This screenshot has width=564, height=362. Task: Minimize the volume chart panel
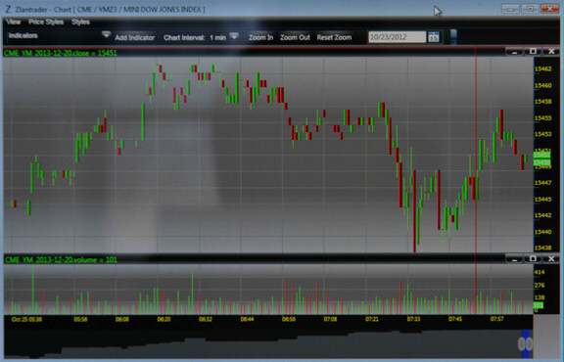514,259
